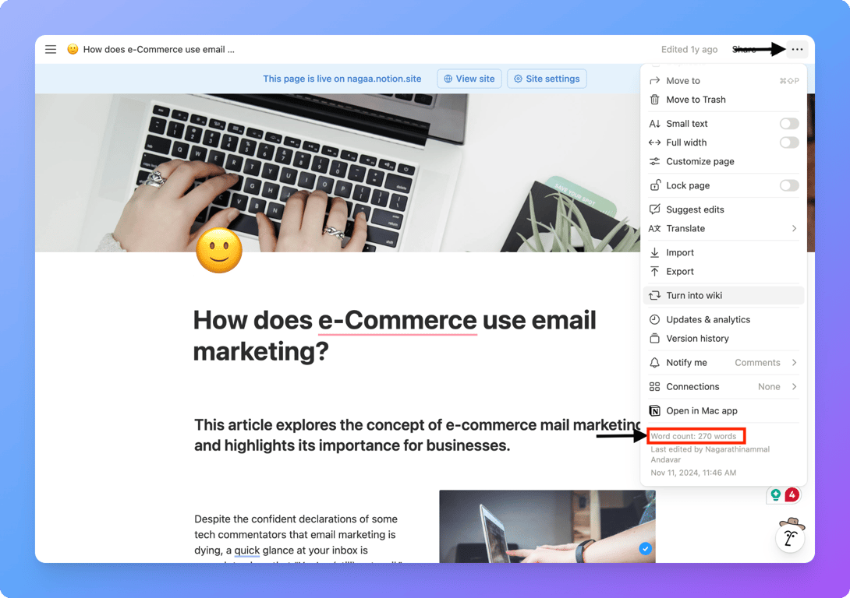Expand the Connections chevron
This screenshot has width=850, height=598.
pyautogui.click(x=794, y=386)
